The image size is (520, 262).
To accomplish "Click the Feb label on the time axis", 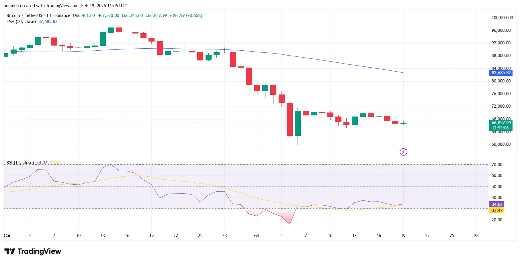I will (257, 236).
